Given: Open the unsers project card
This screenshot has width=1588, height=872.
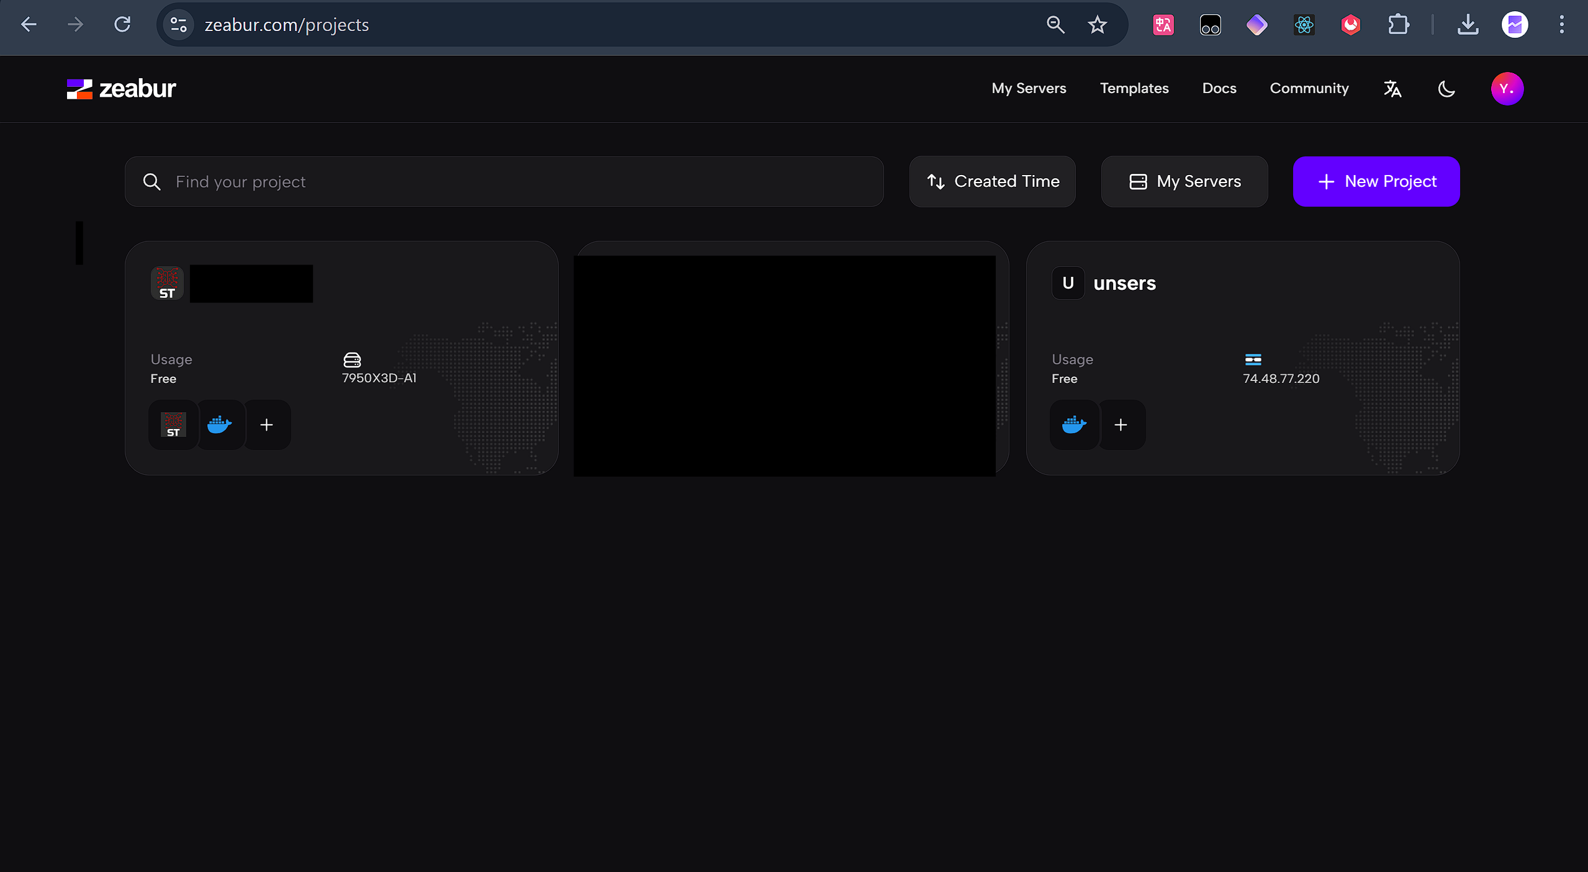Looking at the screenshot, I should [x=1124, y=283].
